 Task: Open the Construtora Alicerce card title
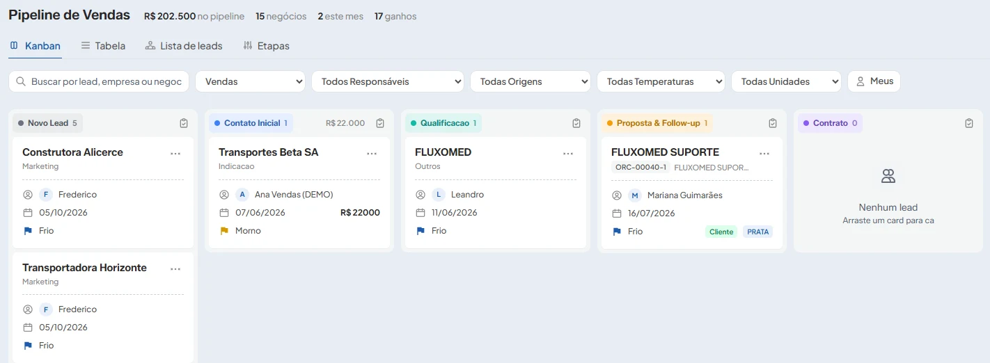point(72,152)
